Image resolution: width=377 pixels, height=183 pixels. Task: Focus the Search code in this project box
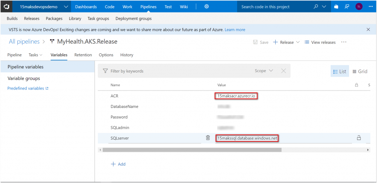tap(274, 7)
